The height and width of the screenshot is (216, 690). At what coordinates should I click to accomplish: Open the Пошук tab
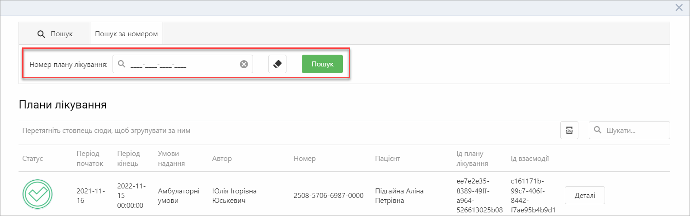[x=55, y=33]
